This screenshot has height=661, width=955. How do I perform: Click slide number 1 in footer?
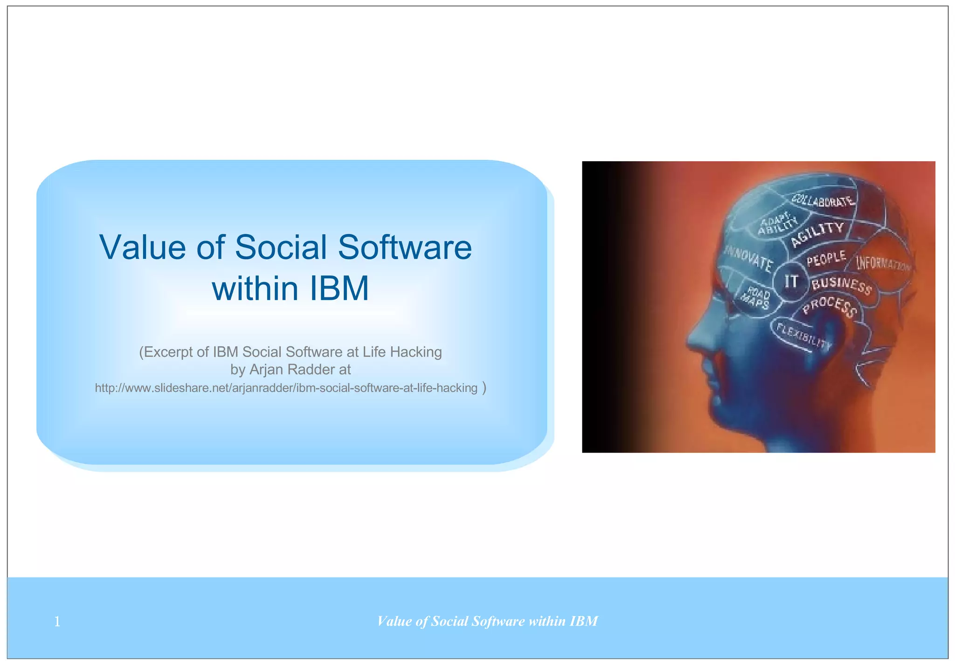pos(57,621)
